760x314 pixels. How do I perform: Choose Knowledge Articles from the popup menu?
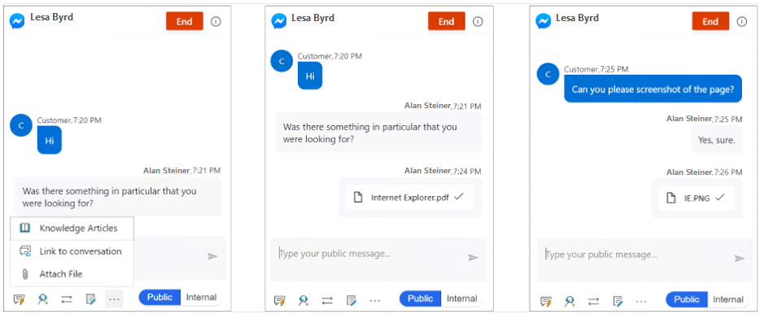pyautogui.click(x=72, y=229)
